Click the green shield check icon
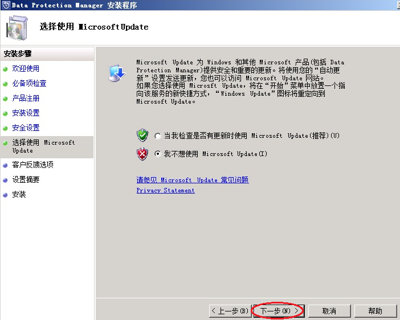This screenshot has width=400, height=320. click(142, 135)
